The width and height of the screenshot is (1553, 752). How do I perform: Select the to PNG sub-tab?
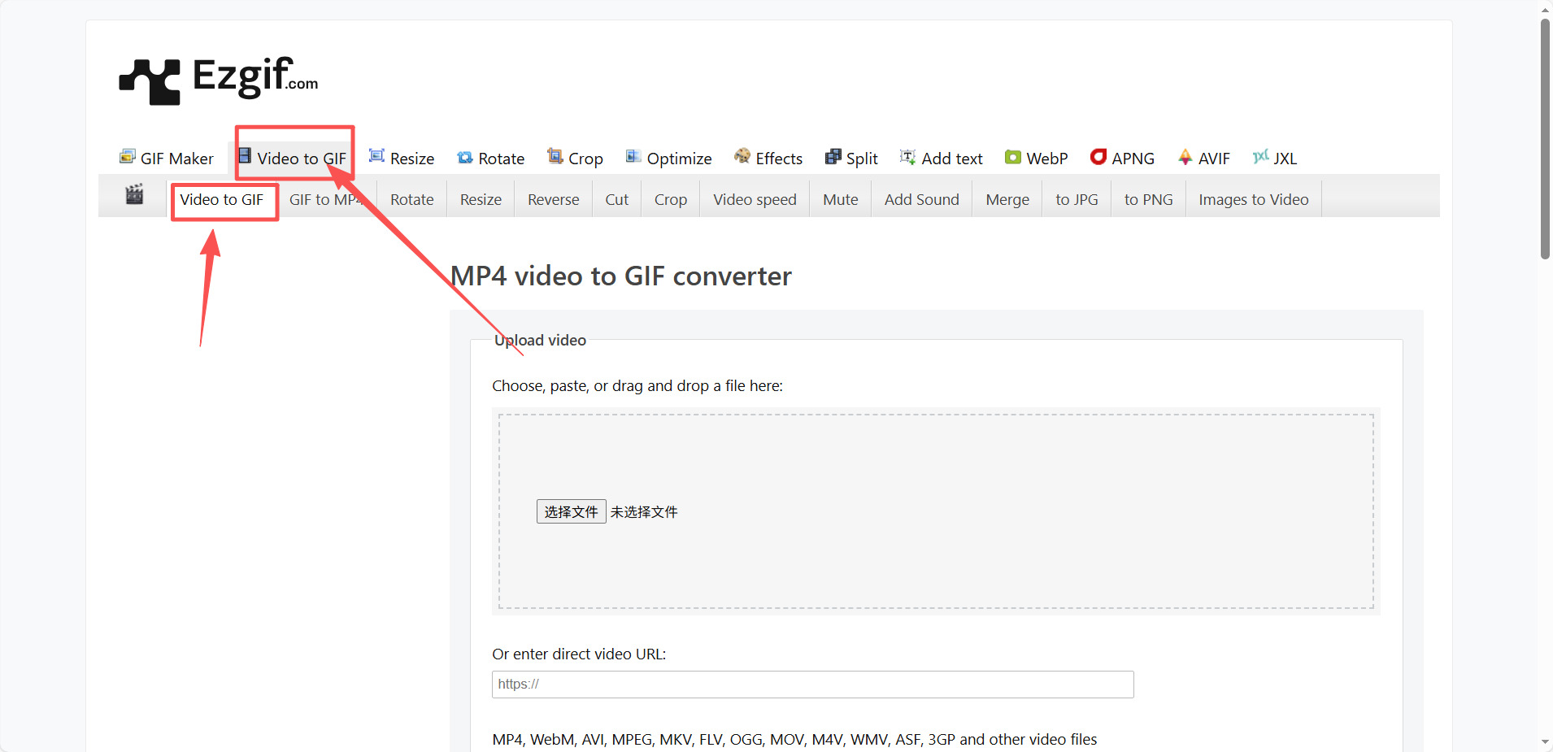pos(1149,200)
